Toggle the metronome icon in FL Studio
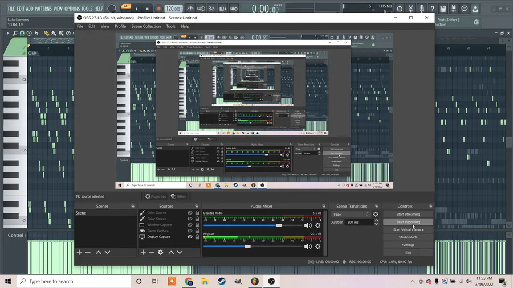The width and height of the screenshot is (513, 288). 190,9
